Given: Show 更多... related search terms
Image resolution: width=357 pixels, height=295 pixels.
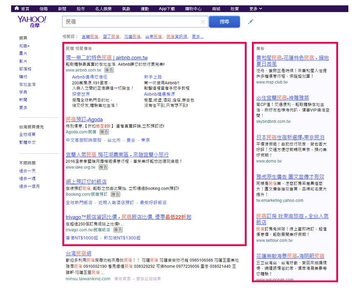Looking at the screenshot, I should tap(198, 37).
